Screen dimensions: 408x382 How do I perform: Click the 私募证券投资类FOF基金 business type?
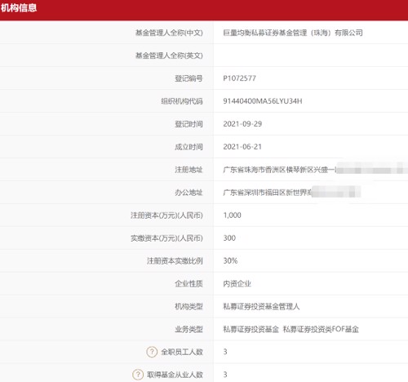[321, 330]
